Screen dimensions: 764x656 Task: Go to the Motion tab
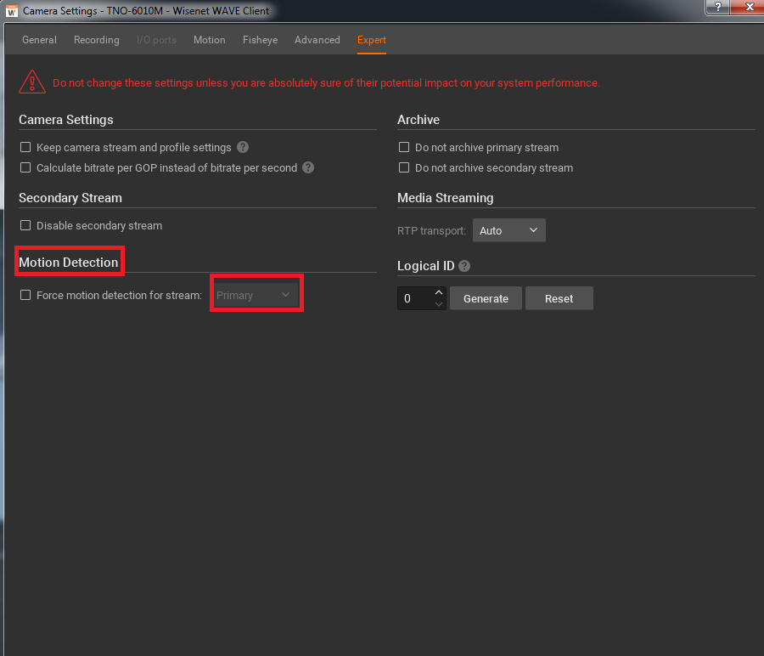210,40
